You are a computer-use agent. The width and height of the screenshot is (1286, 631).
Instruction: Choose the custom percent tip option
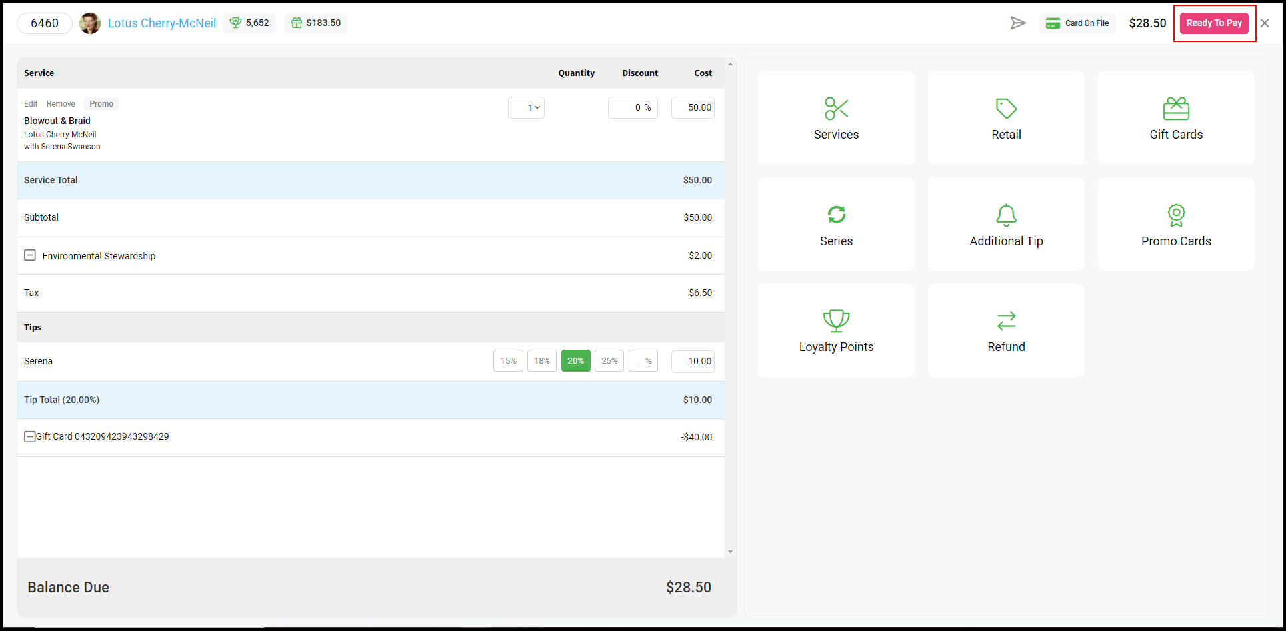coord(643,361)
